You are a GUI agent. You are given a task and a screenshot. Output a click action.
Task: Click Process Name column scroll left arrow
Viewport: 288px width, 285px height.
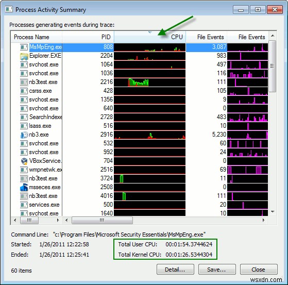[x=15, y=220]
